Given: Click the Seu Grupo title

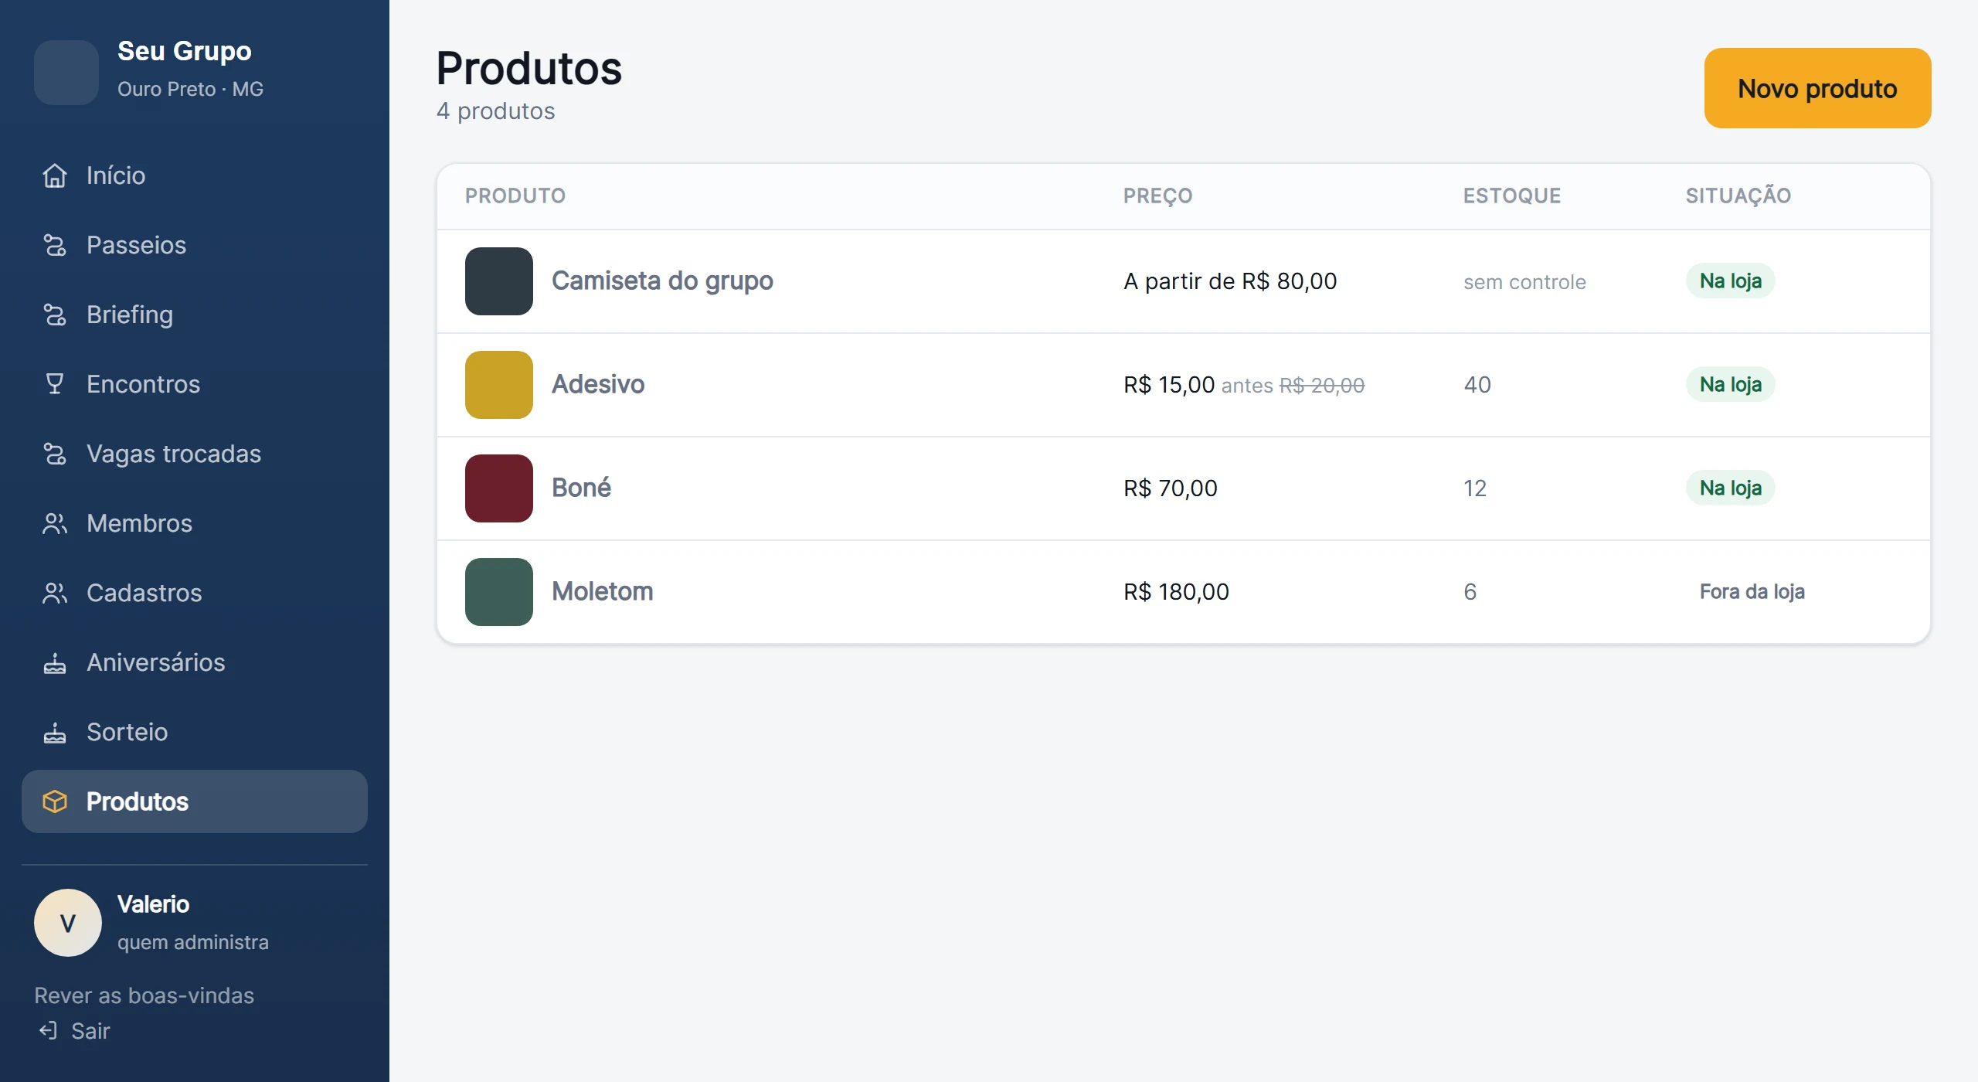Looking at the screenshot, I should pyautogui.click(x=184, y=51).
